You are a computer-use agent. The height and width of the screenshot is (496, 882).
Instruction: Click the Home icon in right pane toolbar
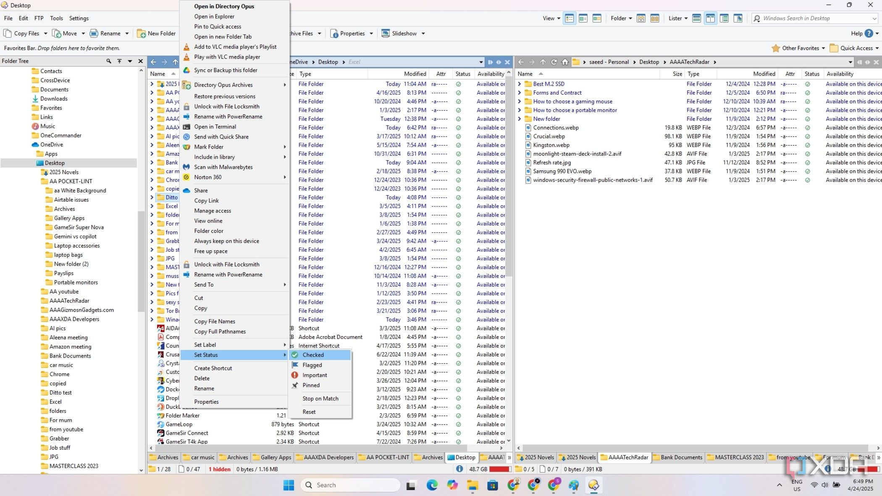[565, 62]
